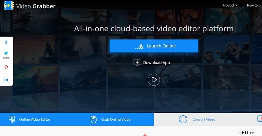The height and width of the screenshot is (136, 262).
Task: Share on LinkedIn via sidebar icon
Action: point(6,79)
